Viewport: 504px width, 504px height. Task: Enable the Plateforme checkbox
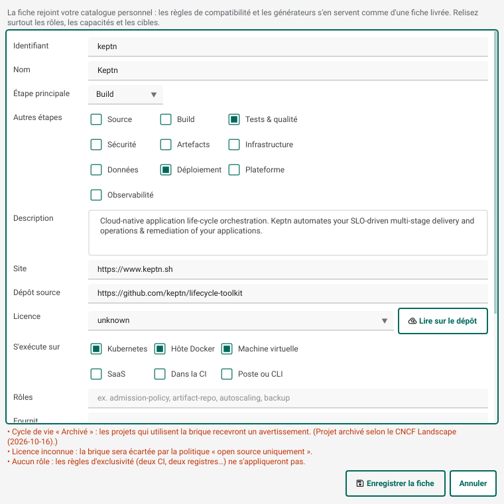(x=234, y=170)
